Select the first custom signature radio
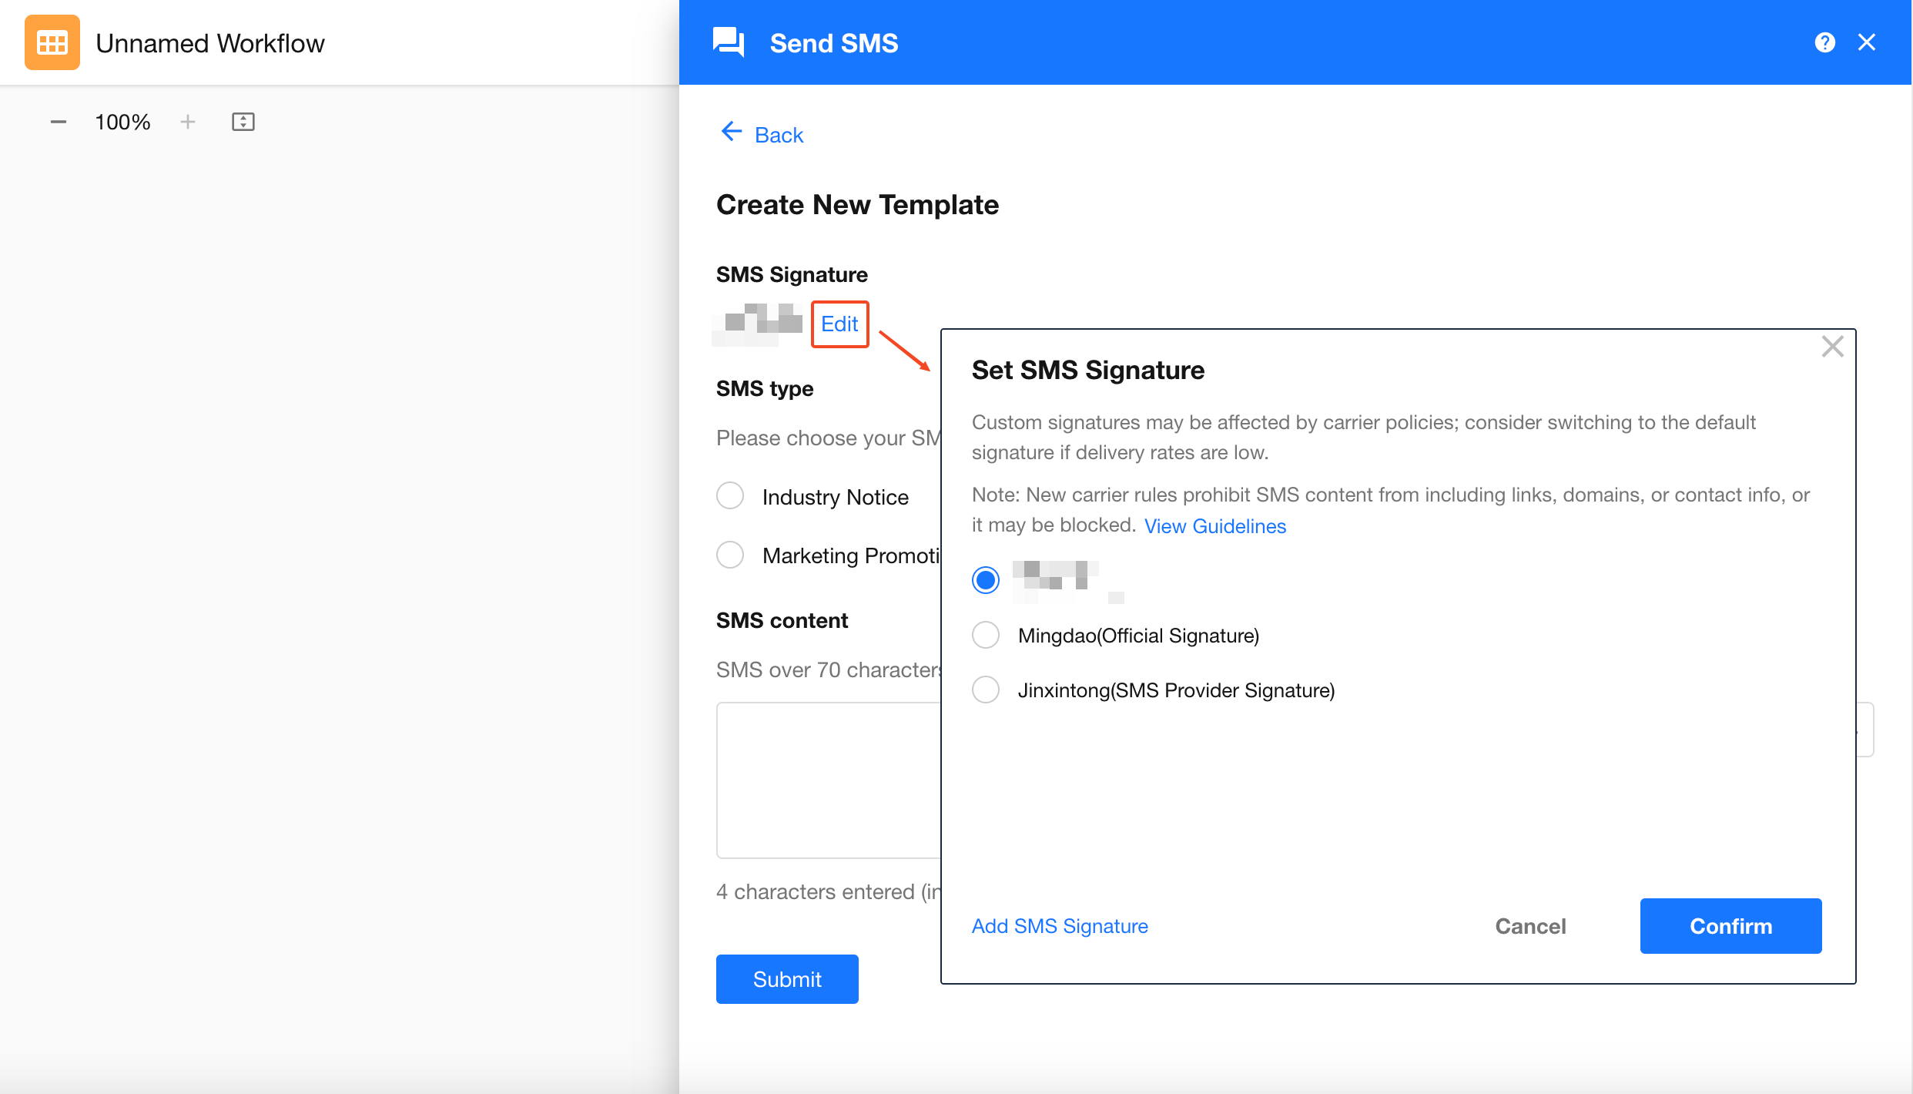 [x=986, y=579]
